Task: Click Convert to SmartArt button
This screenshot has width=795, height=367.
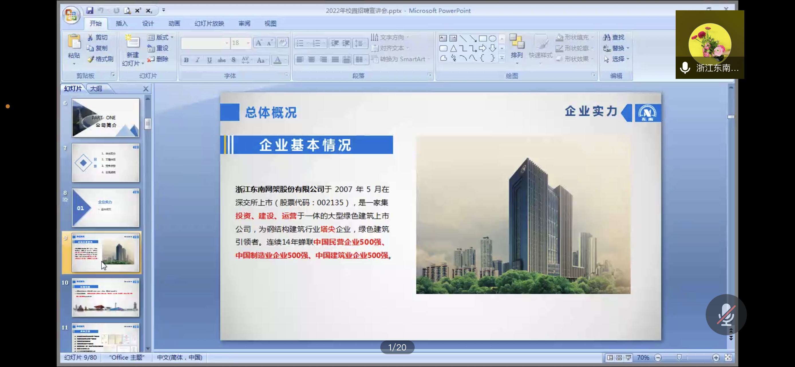Action: (400, 59)
